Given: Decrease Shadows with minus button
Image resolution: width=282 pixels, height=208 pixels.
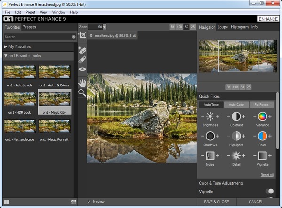Looking at the screenshot, I should 203,136.
